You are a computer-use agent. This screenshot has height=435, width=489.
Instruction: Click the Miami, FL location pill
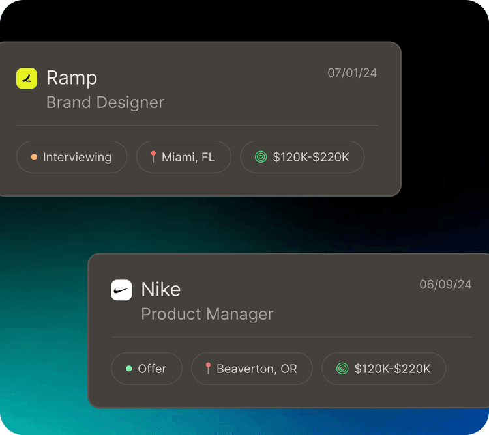[184, 157]
